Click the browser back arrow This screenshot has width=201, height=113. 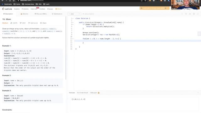(x=3, y=1)
